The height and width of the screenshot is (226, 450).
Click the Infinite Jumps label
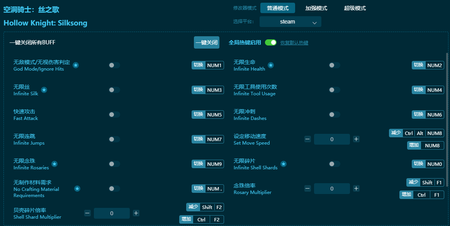(29, 139)
